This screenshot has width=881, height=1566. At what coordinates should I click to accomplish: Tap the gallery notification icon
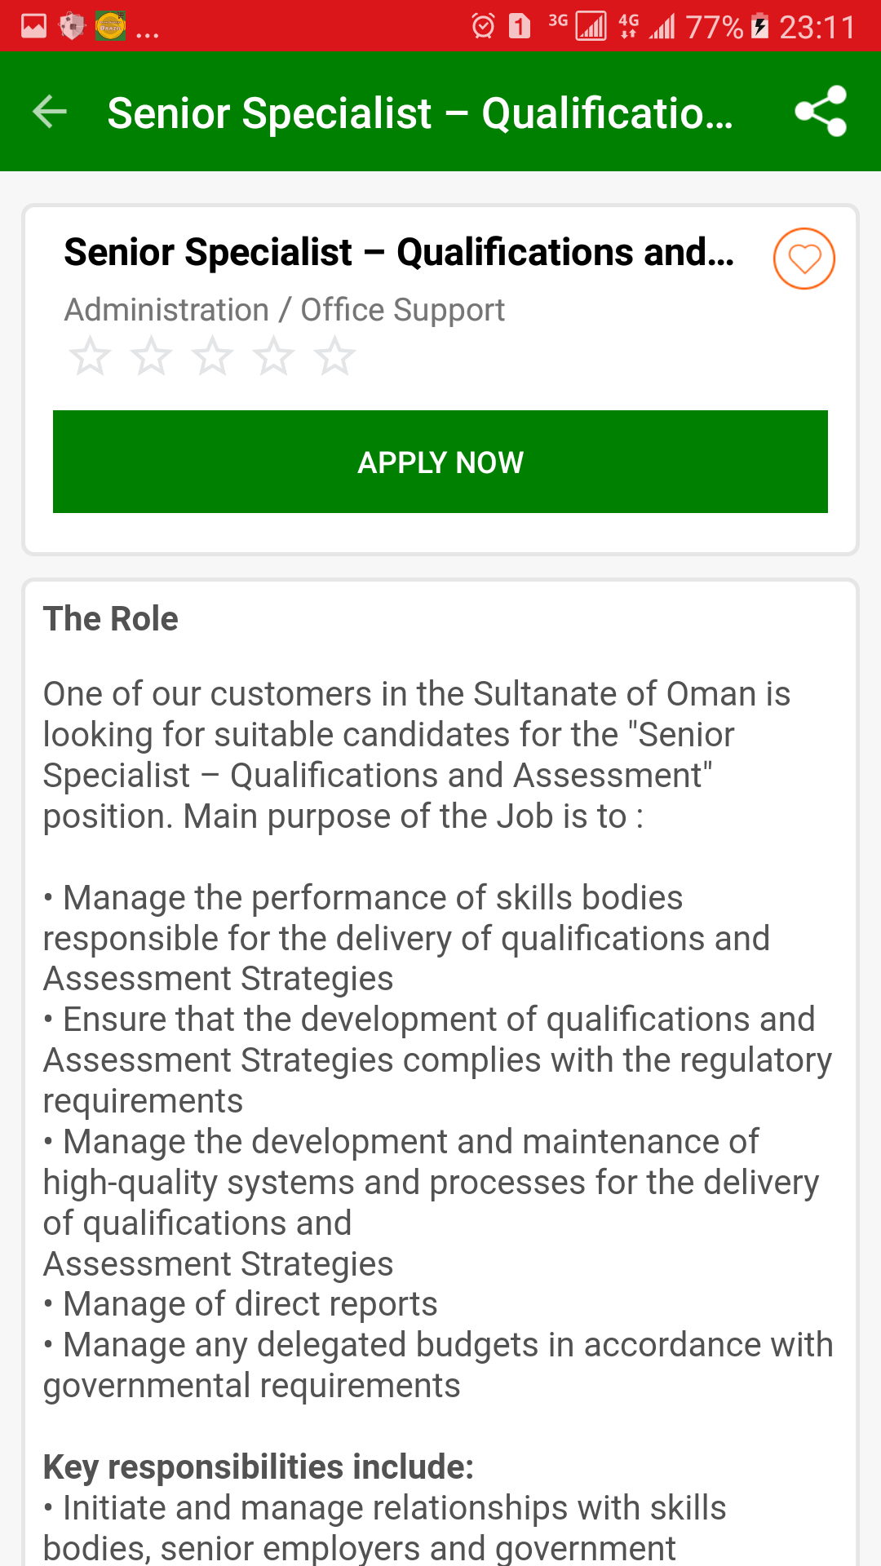click(x=33, y=26)
